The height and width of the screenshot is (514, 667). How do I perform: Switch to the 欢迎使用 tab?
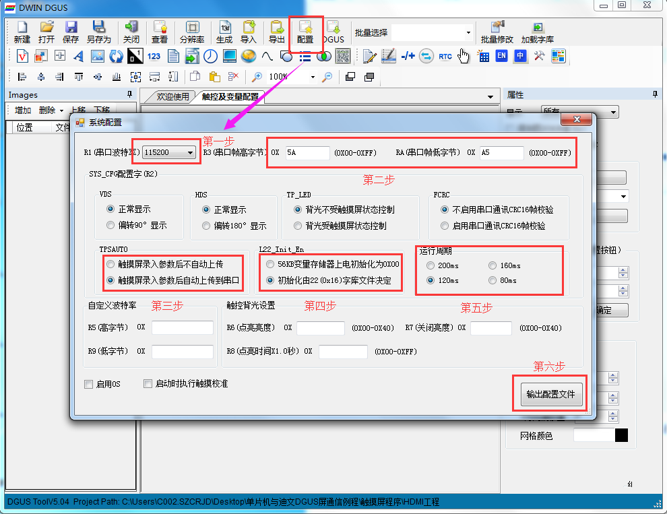[172, 96]
